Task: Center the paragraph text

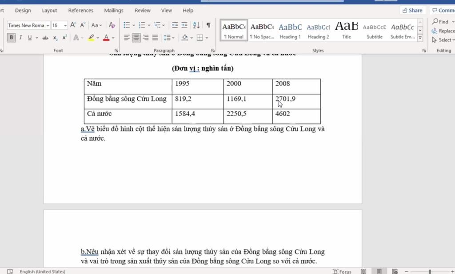Action: coord(136,37)
